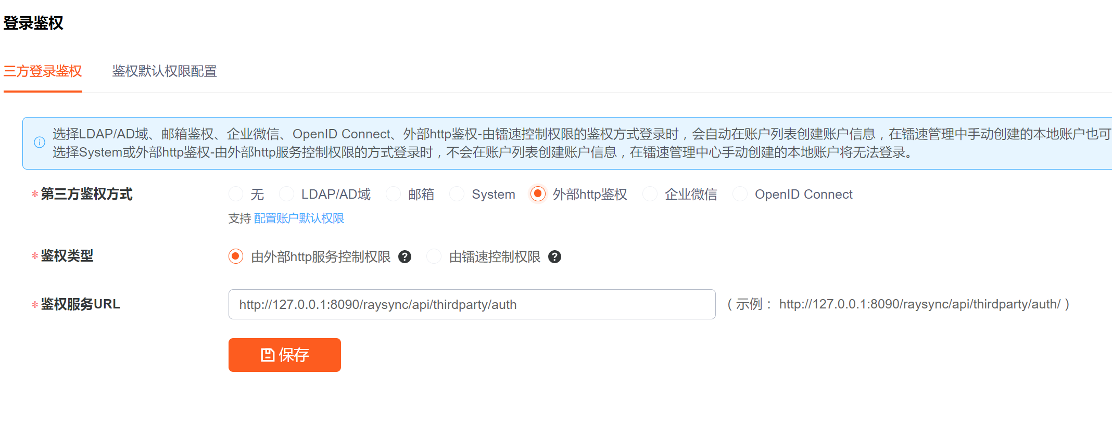Select the OpenID Connect radio option
The height and width of the screenshot is (426, 1112).
740,195
